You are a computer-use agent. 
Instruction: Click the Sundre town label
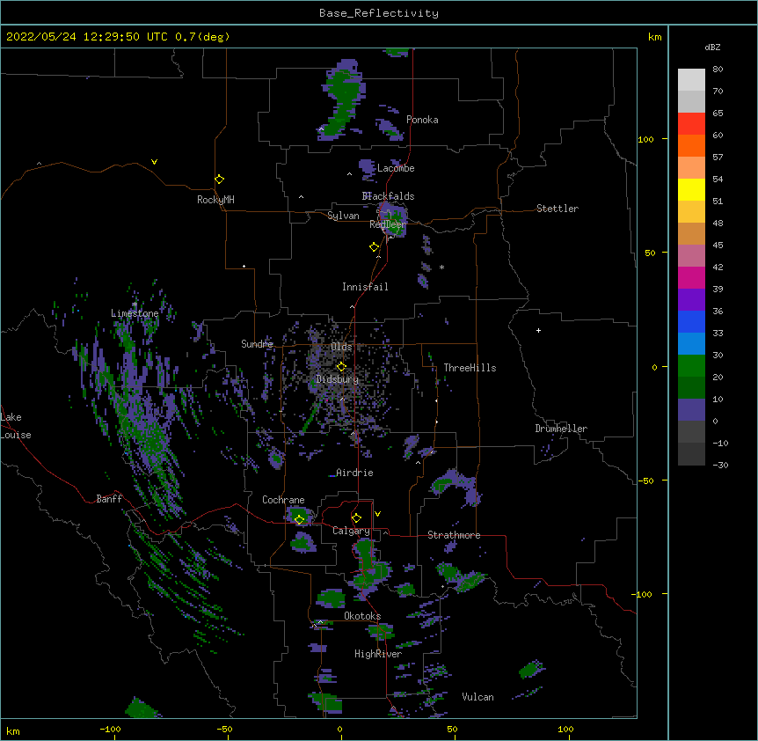click(257, 344)
